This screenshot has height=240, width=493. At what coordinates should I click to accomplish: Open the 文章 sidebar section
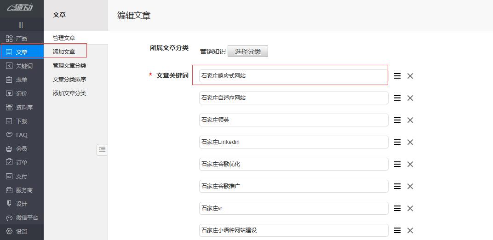tap(22, 52)
